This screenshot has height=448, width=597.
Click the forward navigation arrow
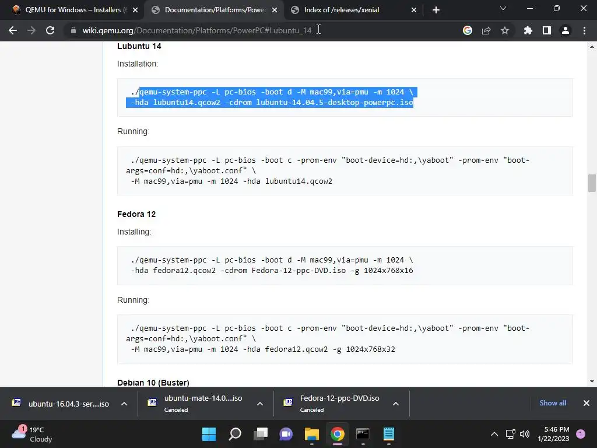tap(31, 30)
